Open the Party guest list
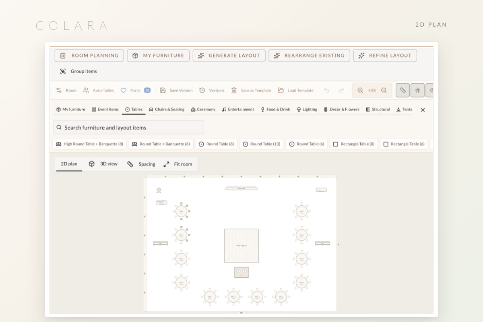Image resolution: width=483 pixels, height=322 pixels. [x=135, y=91]
